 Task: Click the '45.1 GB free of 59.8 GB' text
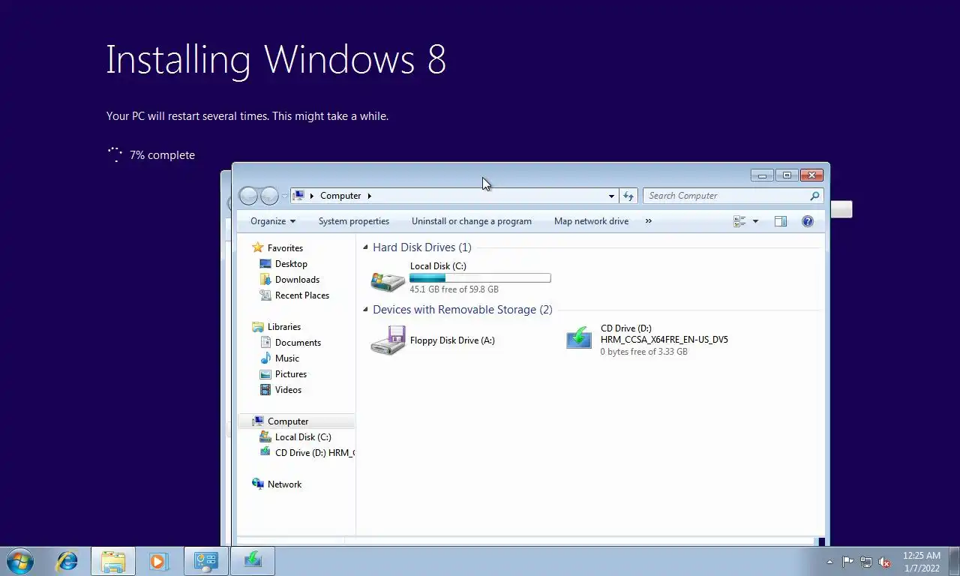point(454,289)
